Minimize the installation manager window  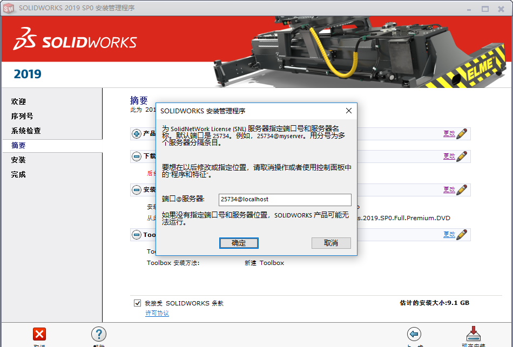point(469,9)
